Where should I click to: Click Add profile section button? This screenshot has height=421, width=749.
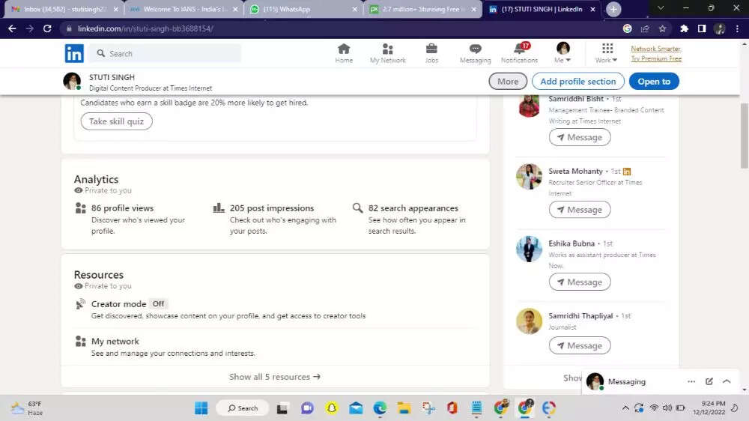[577, 82]
